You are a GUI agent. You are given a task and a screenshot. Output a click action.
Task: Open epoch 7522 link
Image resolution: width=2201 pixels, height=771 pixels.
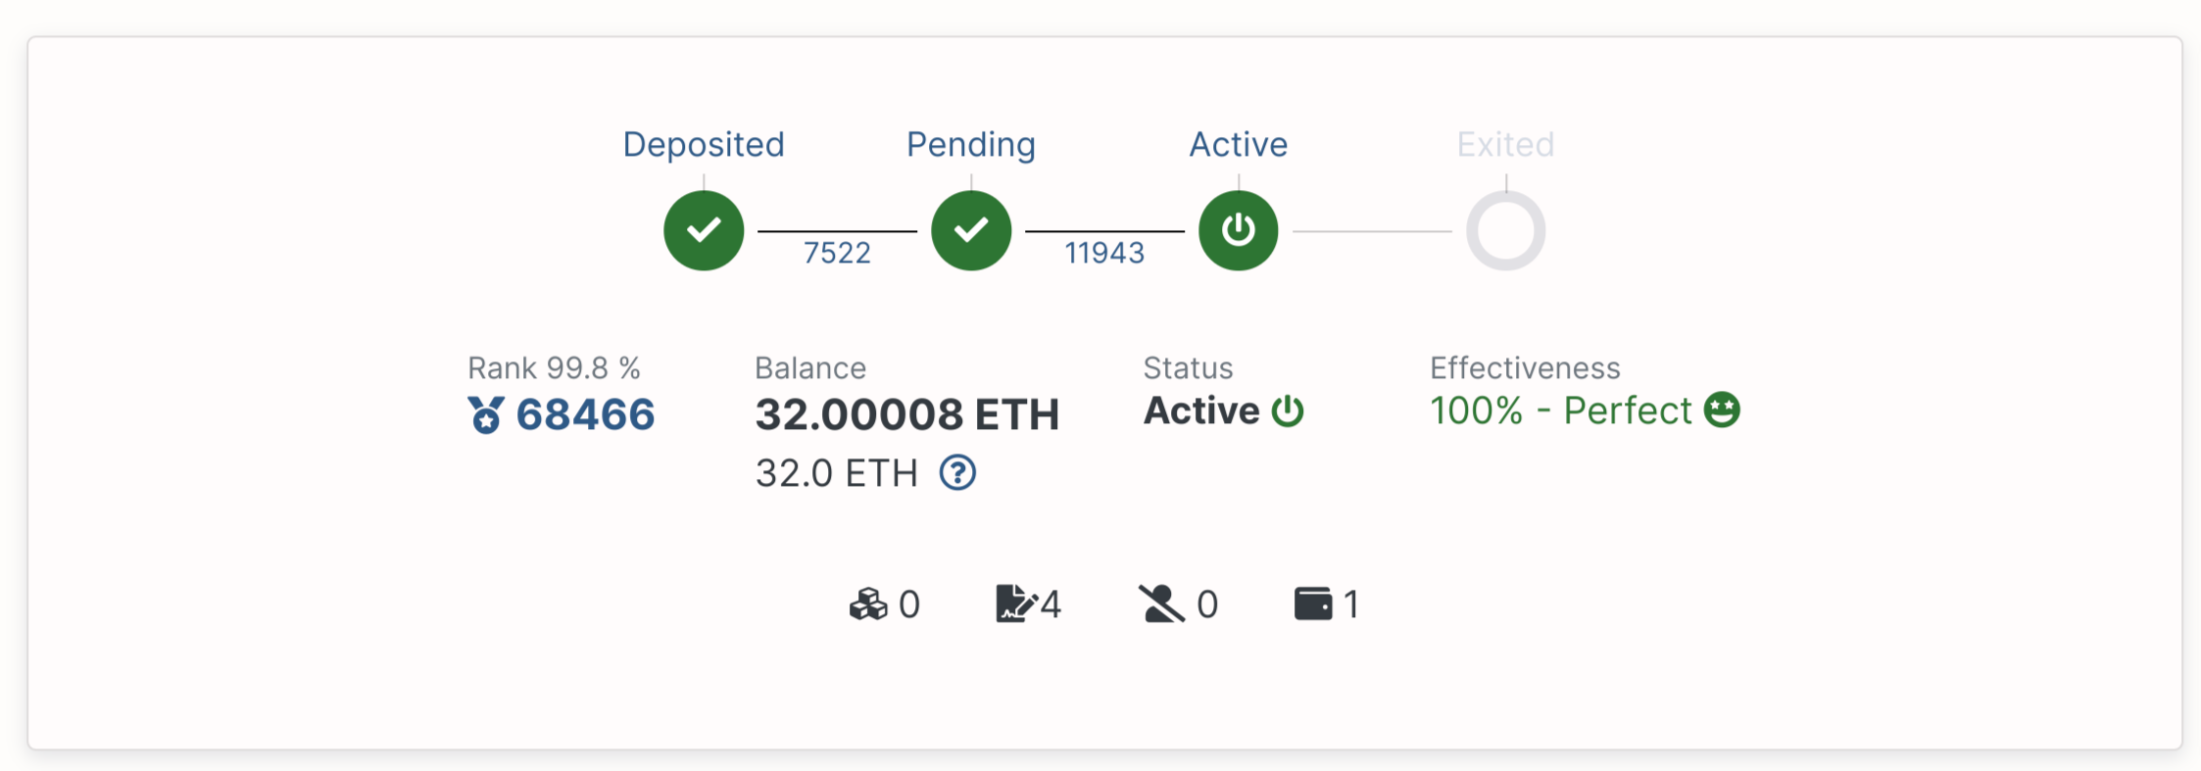(837, 253)
